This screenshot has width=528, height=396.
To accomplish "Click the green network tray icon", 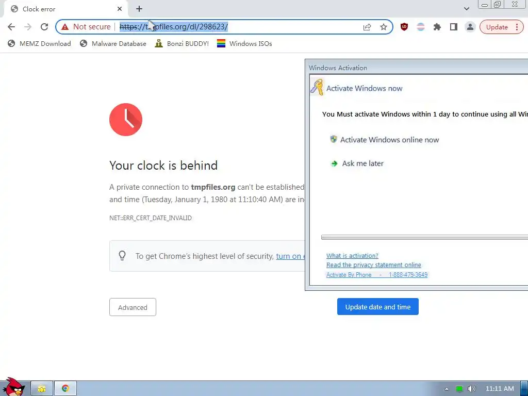I will 459,389.
